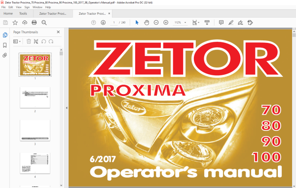Open the find text magnifier
The image size is (296, 188).
click(44, 23)
